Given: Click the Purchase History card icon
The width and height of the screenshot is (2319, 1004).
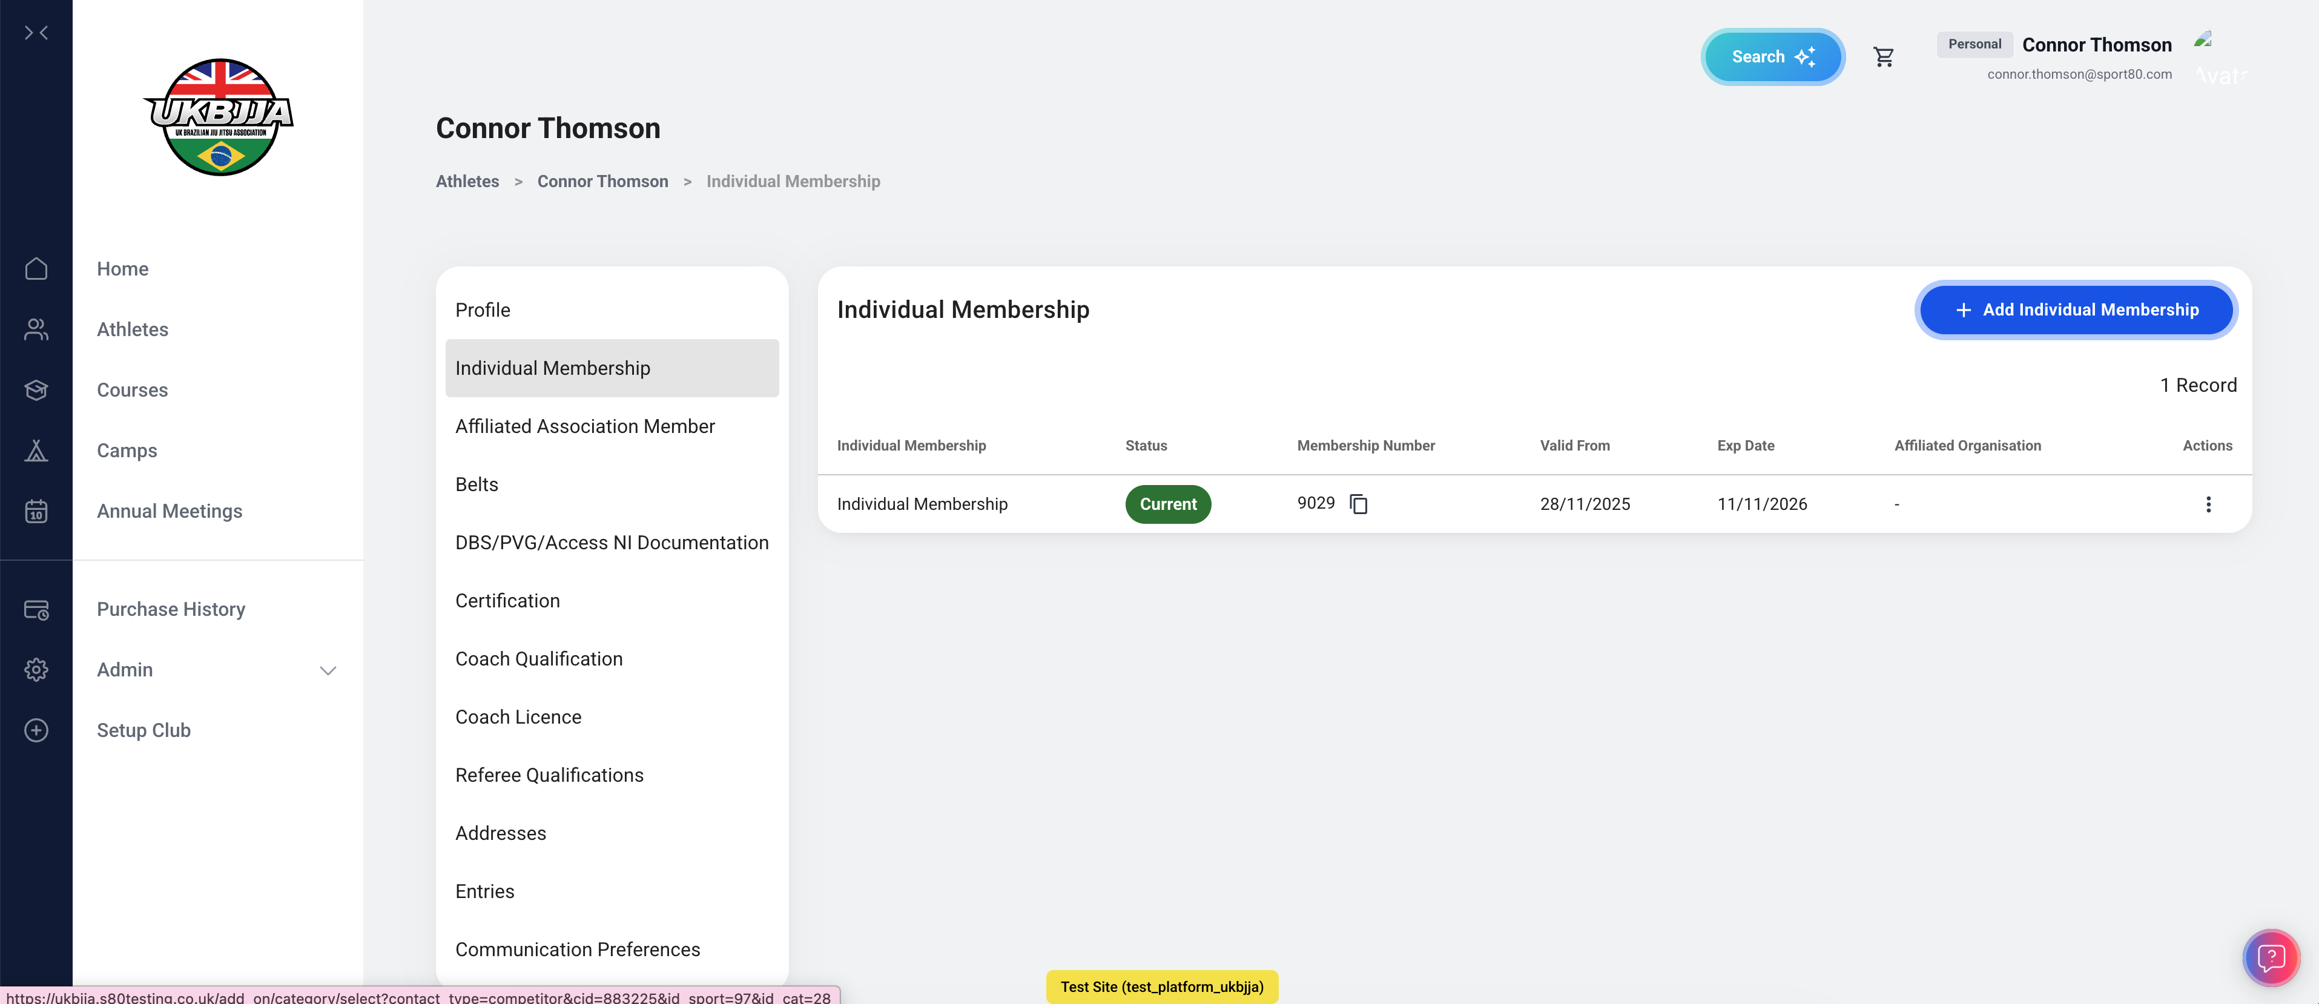Looking at the screenshot, I should pos(36,610).
